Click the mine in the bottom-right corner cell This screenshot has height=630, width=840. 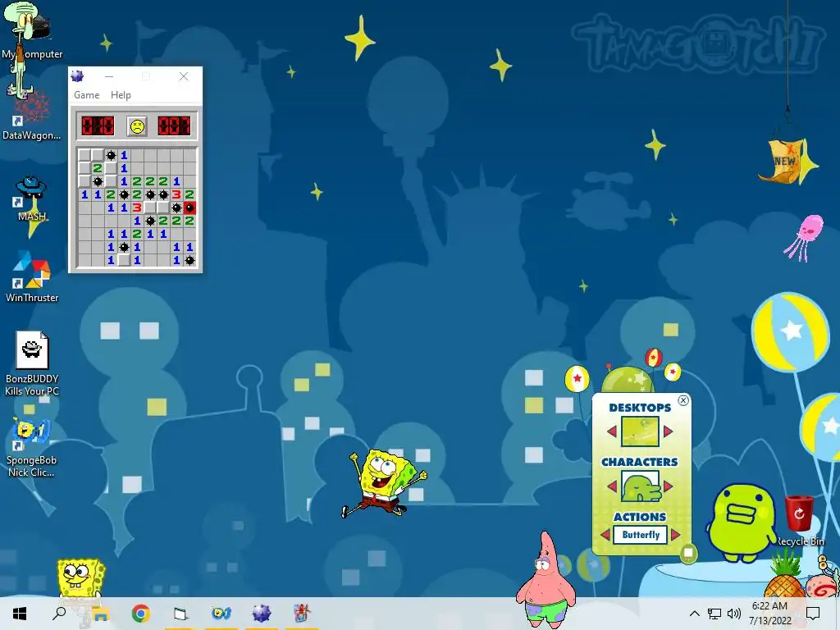pos(189,260)
